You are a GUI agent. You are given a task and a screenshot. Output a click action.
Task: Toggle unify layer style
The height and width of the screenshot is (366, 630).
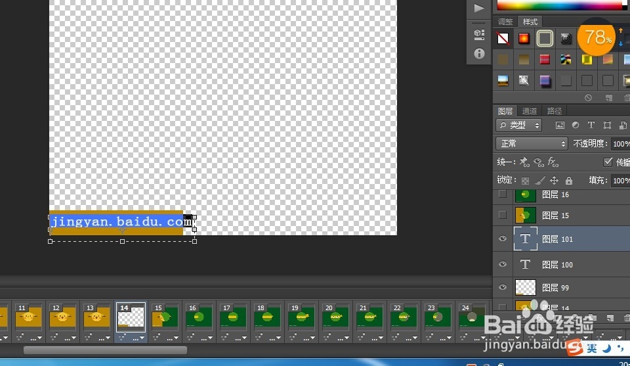click(553, 162)
